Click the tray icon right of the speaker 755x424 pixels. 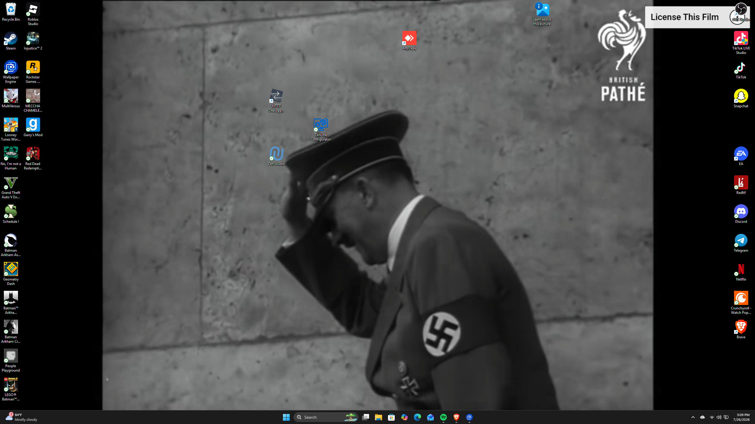[726, 417]
